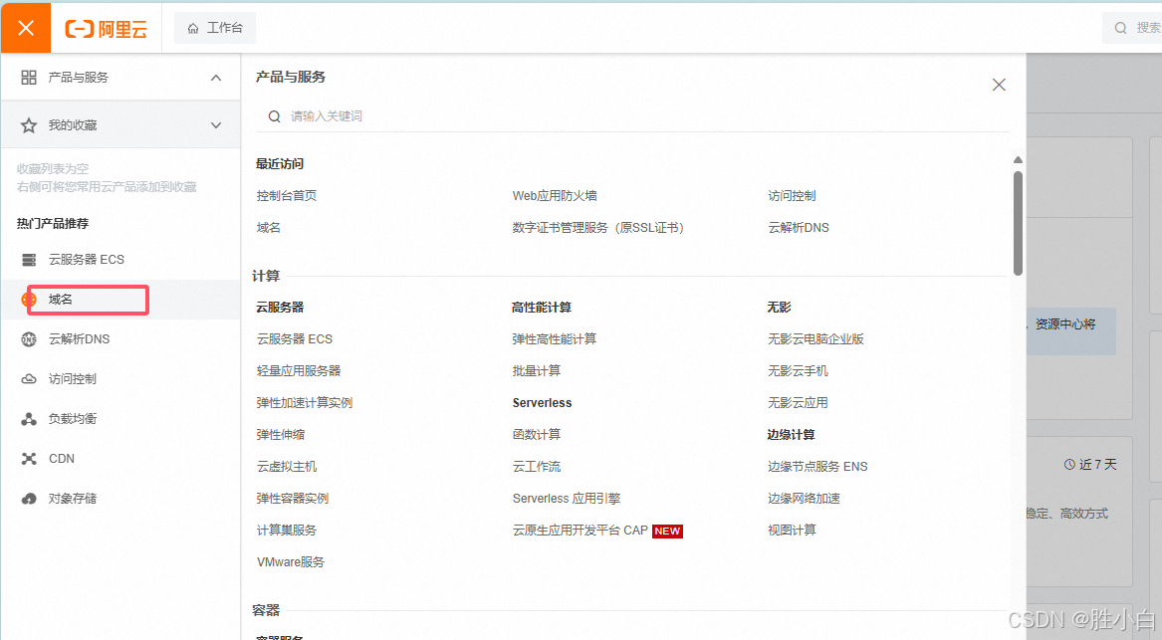
Task: Collapse the 产品与服务 section chevron
Action: (216, 77)
